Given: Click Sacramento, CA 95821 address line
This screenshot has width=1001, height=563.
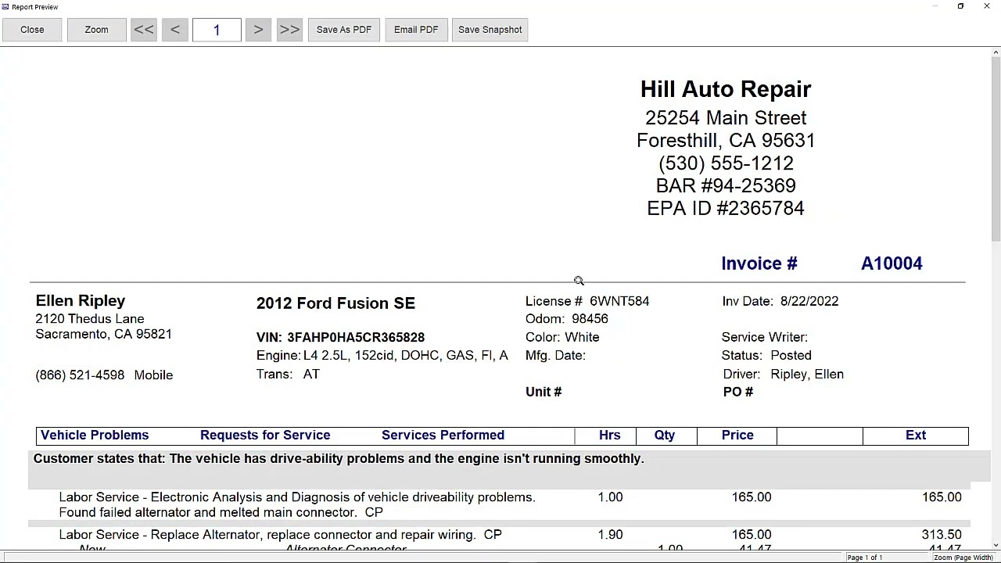Looking at the screenshot, I should pos(103,334).
